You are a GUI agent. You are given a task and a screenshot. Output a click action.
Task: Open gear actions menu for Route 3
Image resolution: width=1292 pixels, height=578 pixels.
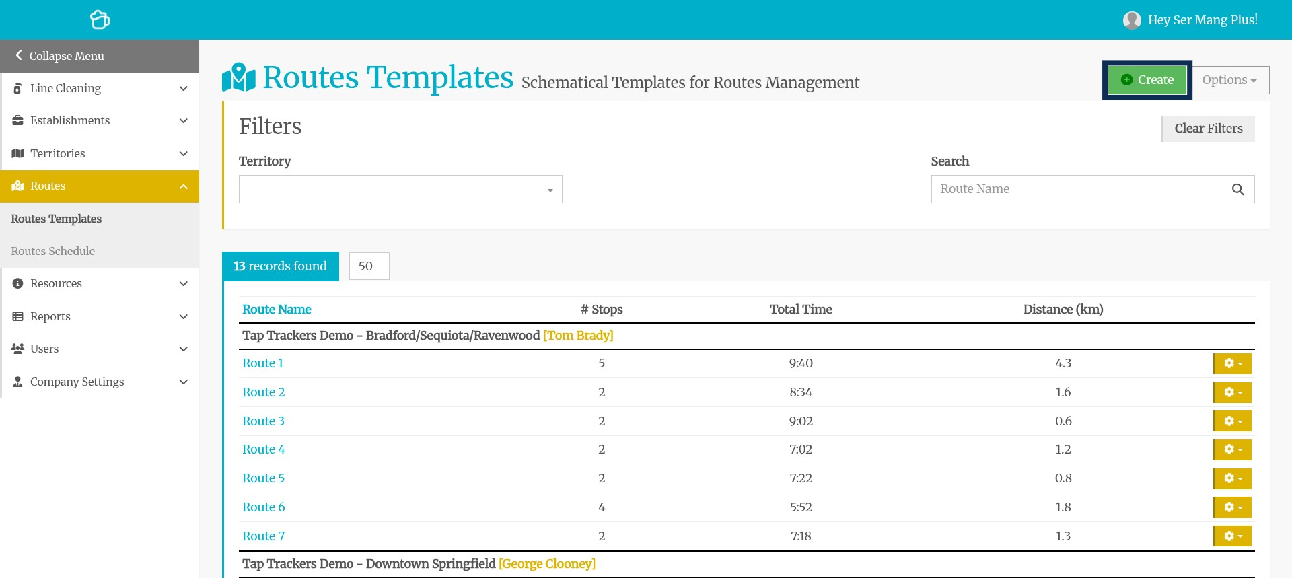1232,421
